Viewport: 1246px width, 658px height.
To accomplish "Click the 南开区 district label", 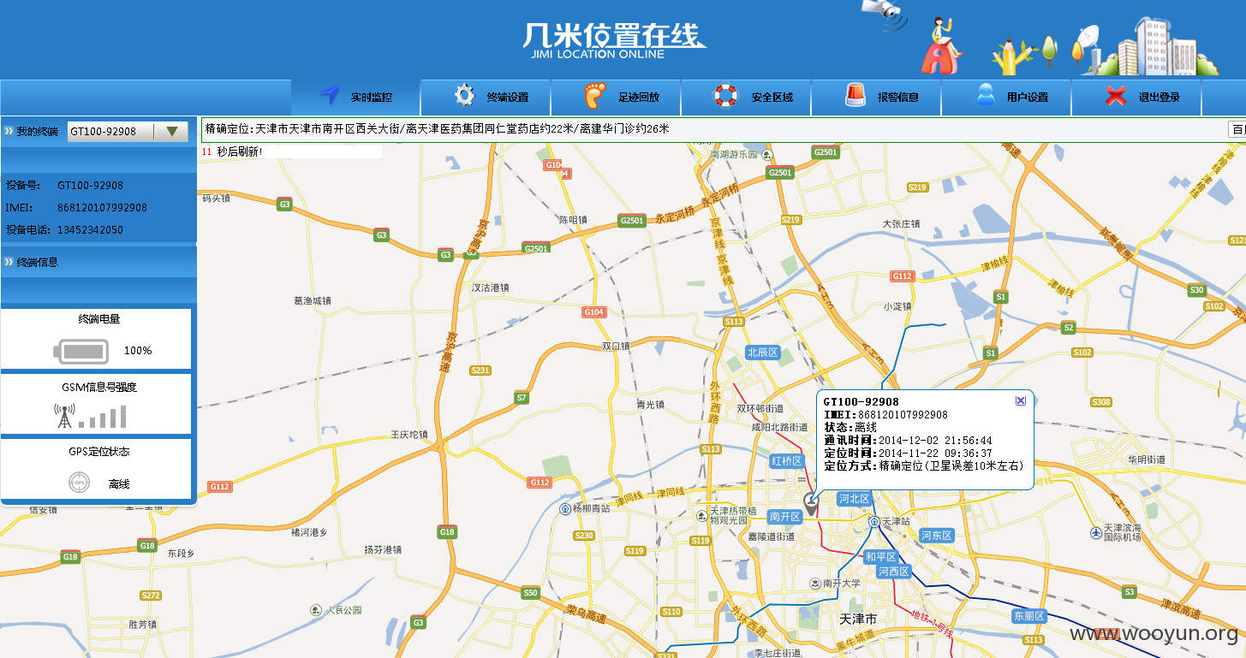I will (784, 517).
